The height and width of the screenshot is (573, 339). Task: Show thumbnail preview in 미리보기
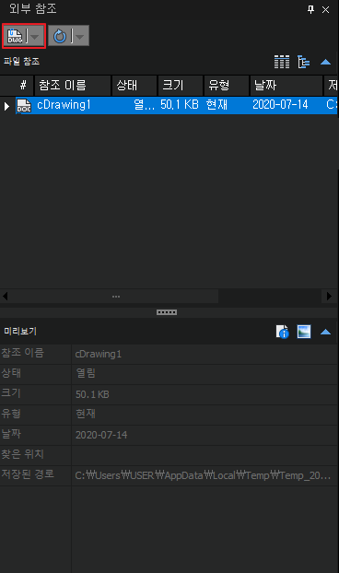[x=304, y=332]
